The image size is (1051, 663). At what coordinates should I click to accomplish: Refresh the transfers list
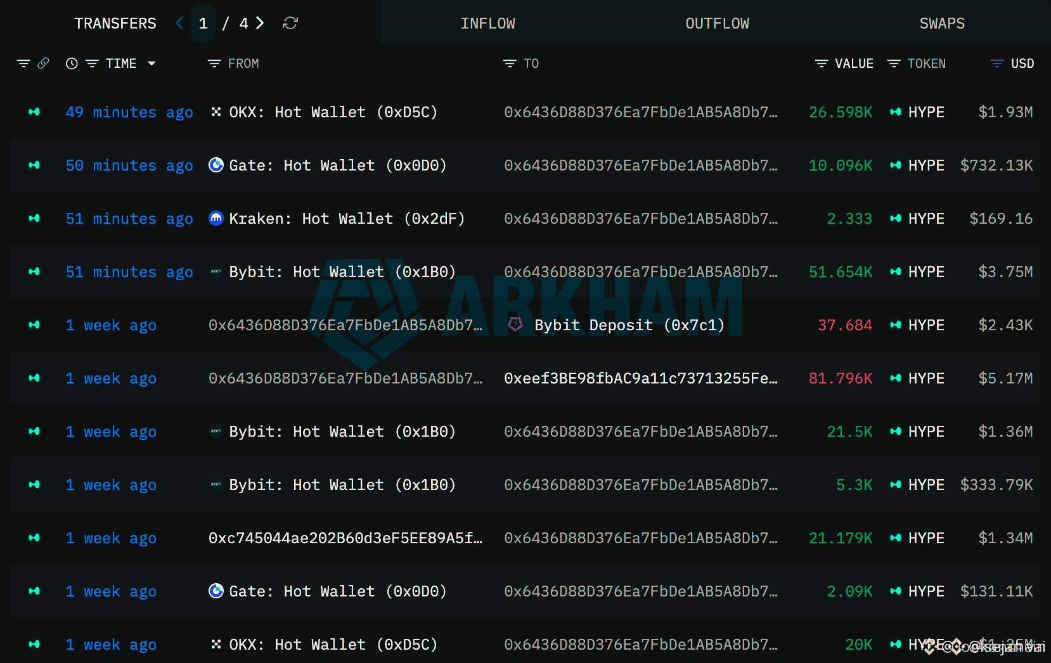pos(290,23)
